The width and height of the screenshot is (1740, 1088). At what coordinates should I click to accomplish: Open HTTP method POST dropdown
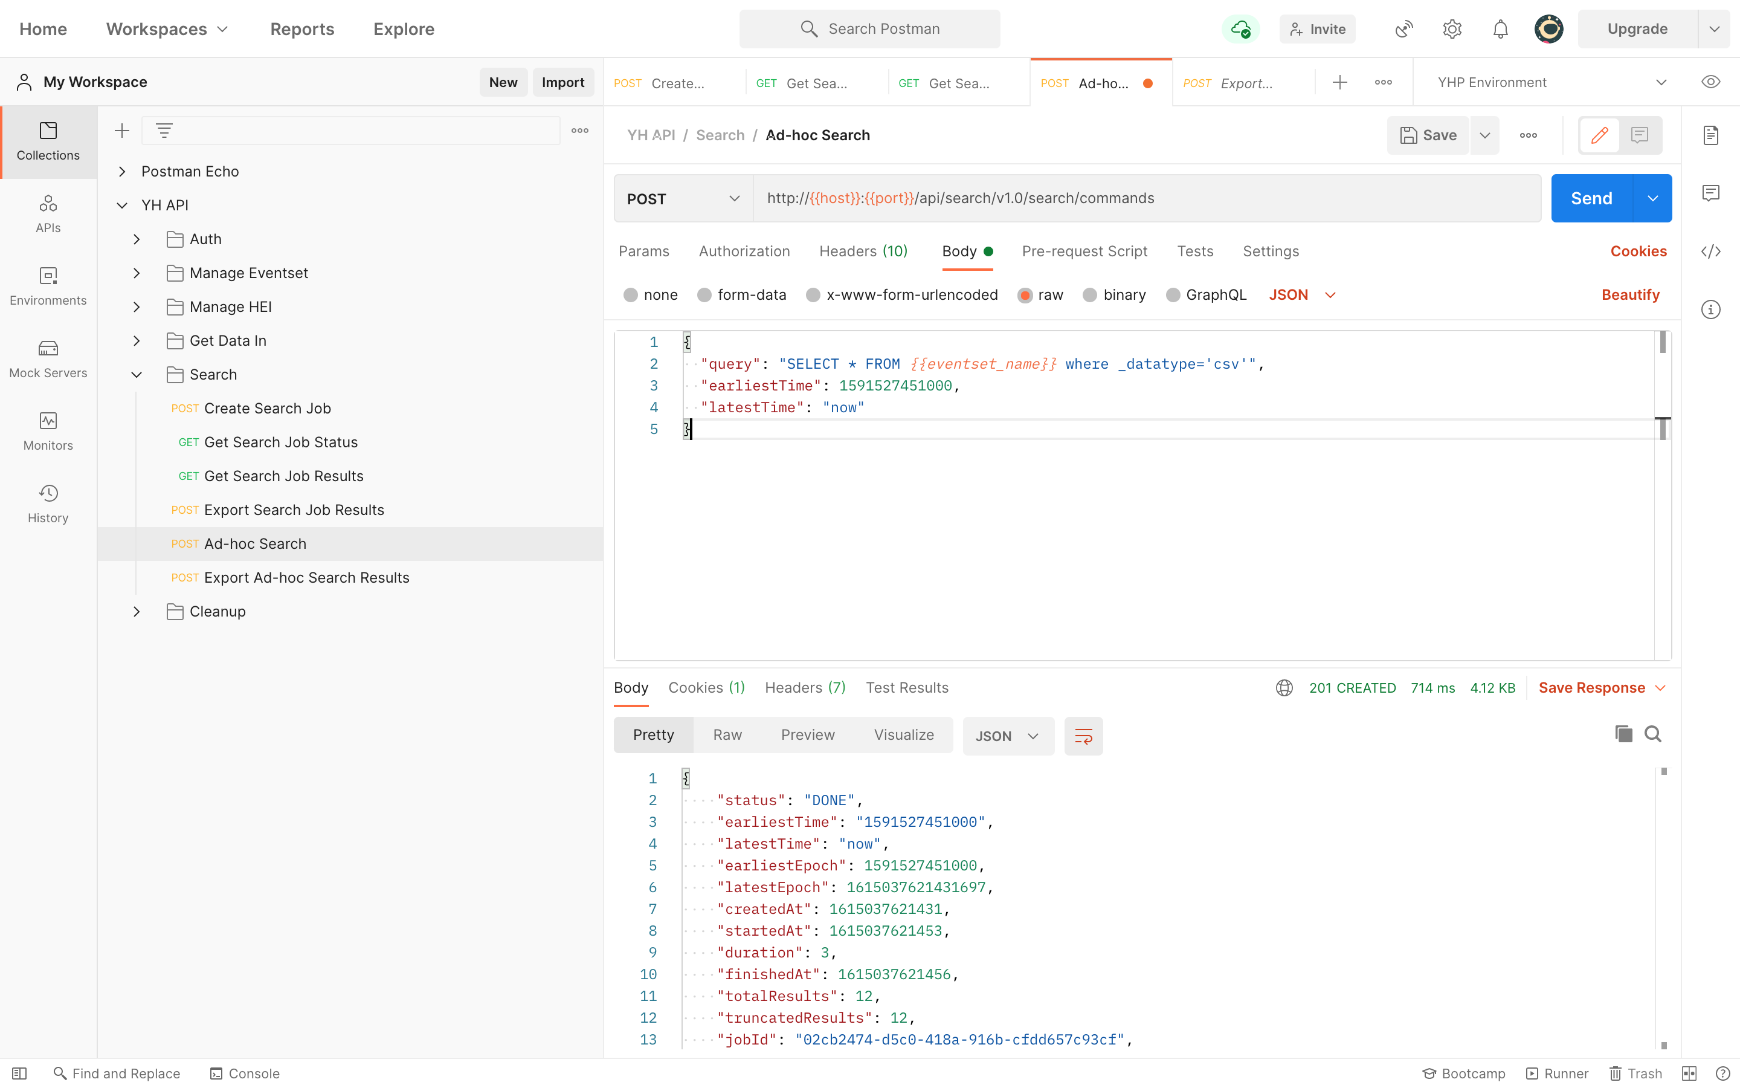click(x=683, y=199)
